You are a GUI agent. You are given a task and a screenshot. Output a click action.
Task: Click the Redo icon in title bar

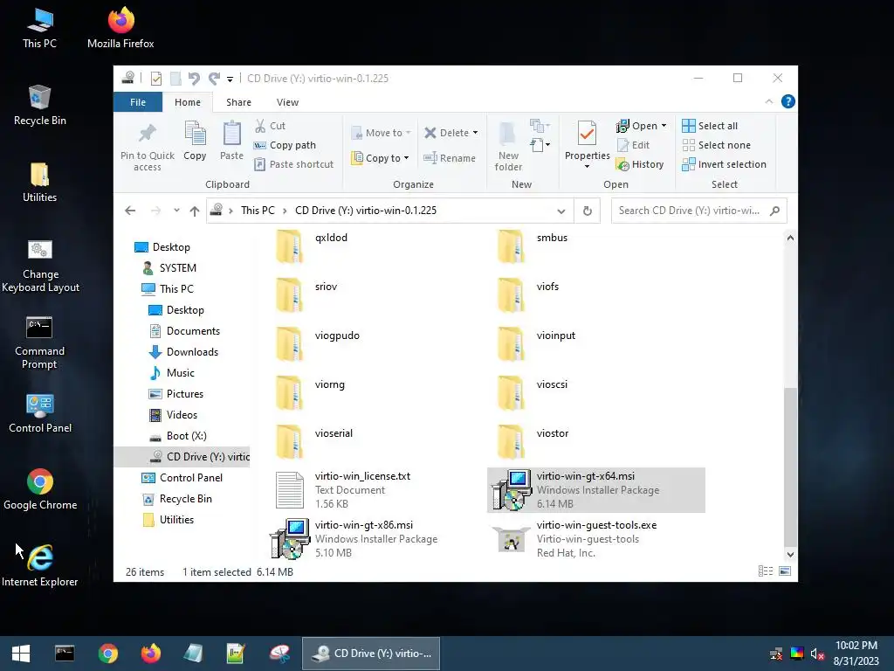pyautogui.click(x=214, y=78)
